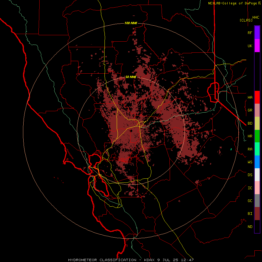This screenshot has width=262, height=262.
Task: Click the 100 NMI range ring label
Action: (131, 23)
